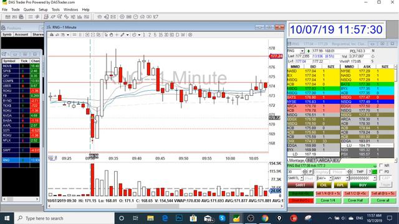This screenshot has width=399, height=224.
Task: Open the DAY+ time-in-force dropdown
Action: click(x=330, y=179)
